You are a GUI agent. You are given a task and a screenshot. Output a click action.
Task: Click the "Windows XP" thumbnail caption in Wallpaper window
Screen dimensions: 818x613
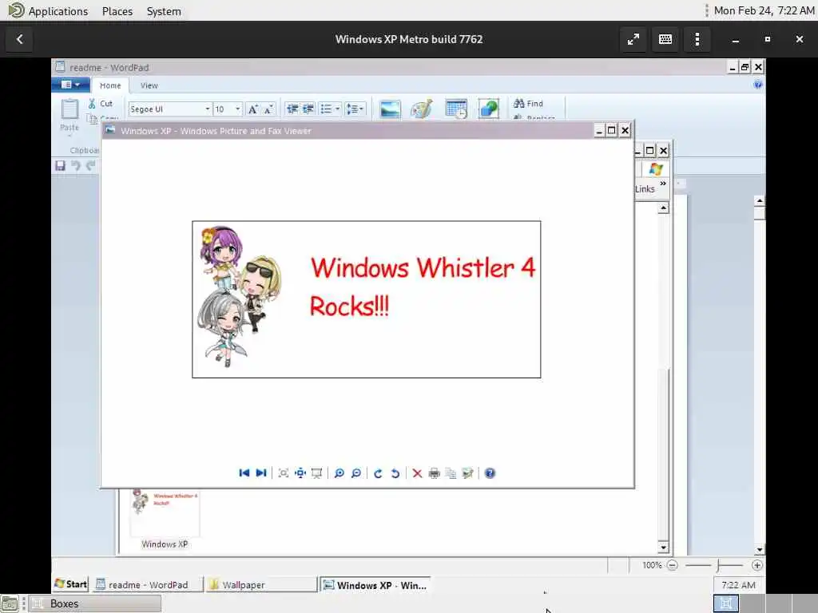click(x=165, y=544)
